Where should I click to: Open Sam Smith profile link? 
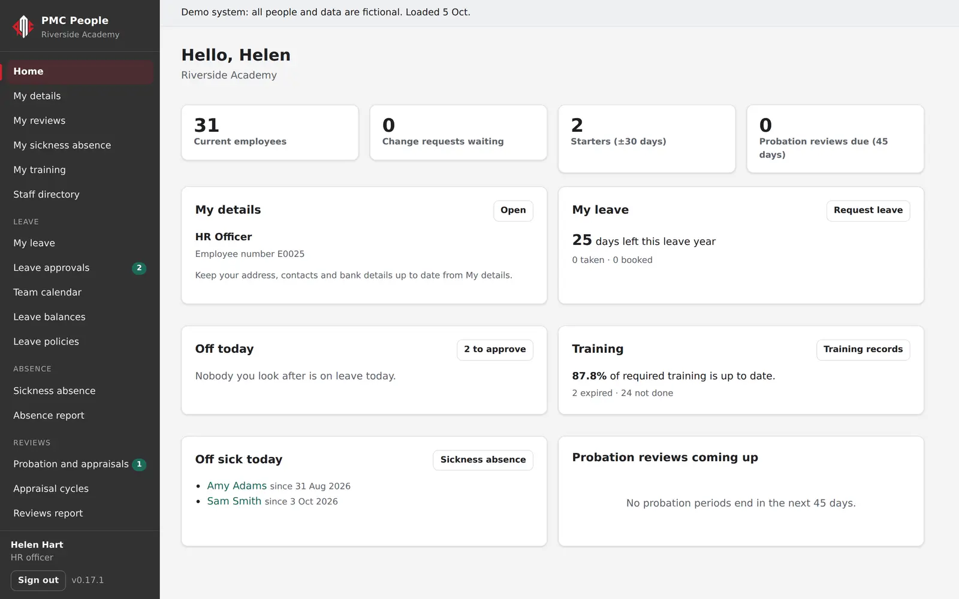coord(234,501)
